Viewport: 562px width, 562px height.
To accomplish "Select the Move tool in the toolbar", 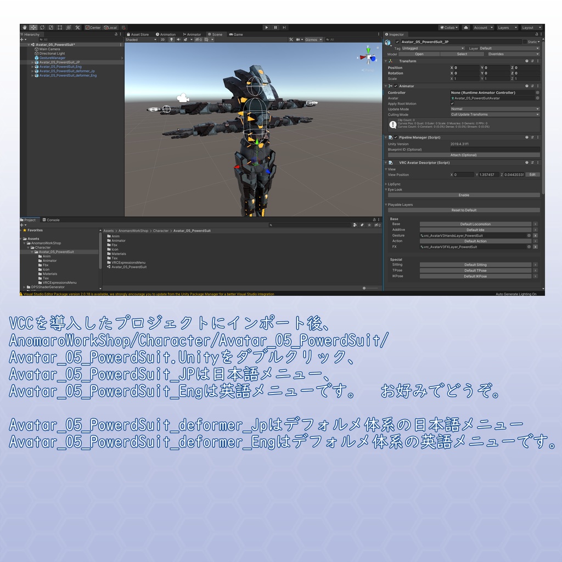I will coord(33,27).
